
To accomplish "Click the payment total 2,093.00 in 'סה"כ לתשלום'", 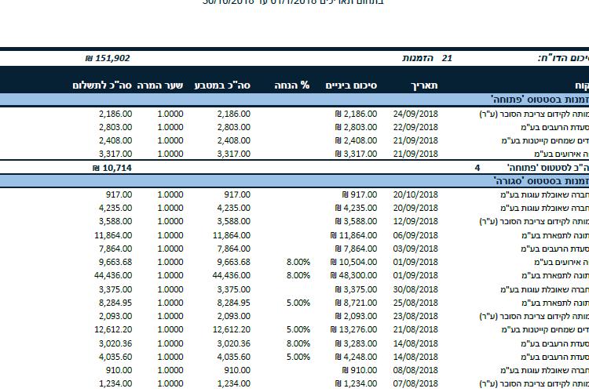I will (115, 316).
